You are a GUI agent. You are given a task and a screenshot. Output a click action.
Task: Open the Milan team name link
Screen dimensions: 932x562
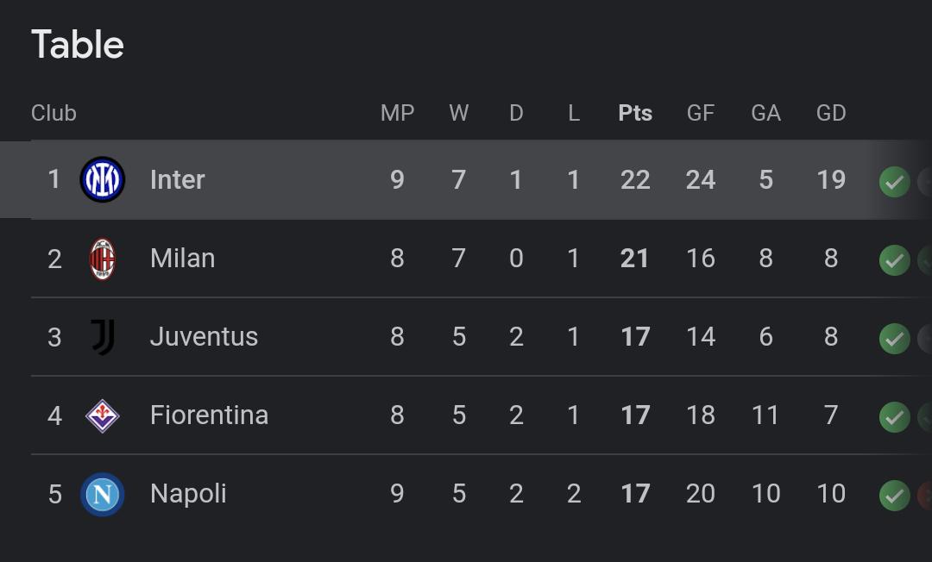point(182,258)
